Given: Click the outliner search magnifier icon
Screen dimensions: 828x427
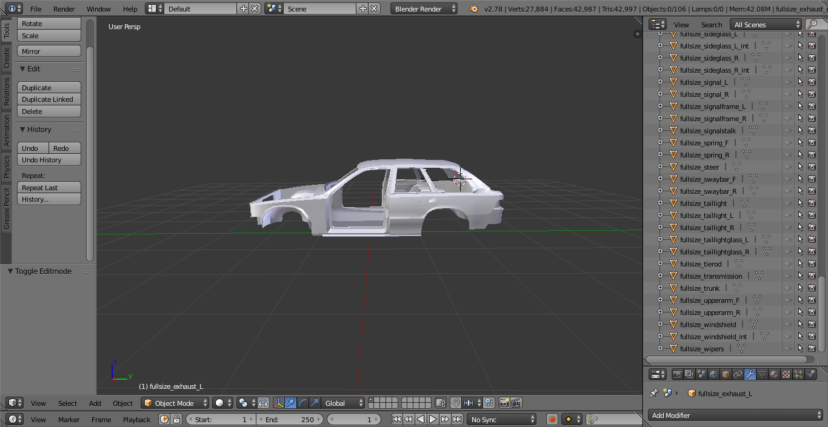Looking at the screenshot, I should [812, 24].
